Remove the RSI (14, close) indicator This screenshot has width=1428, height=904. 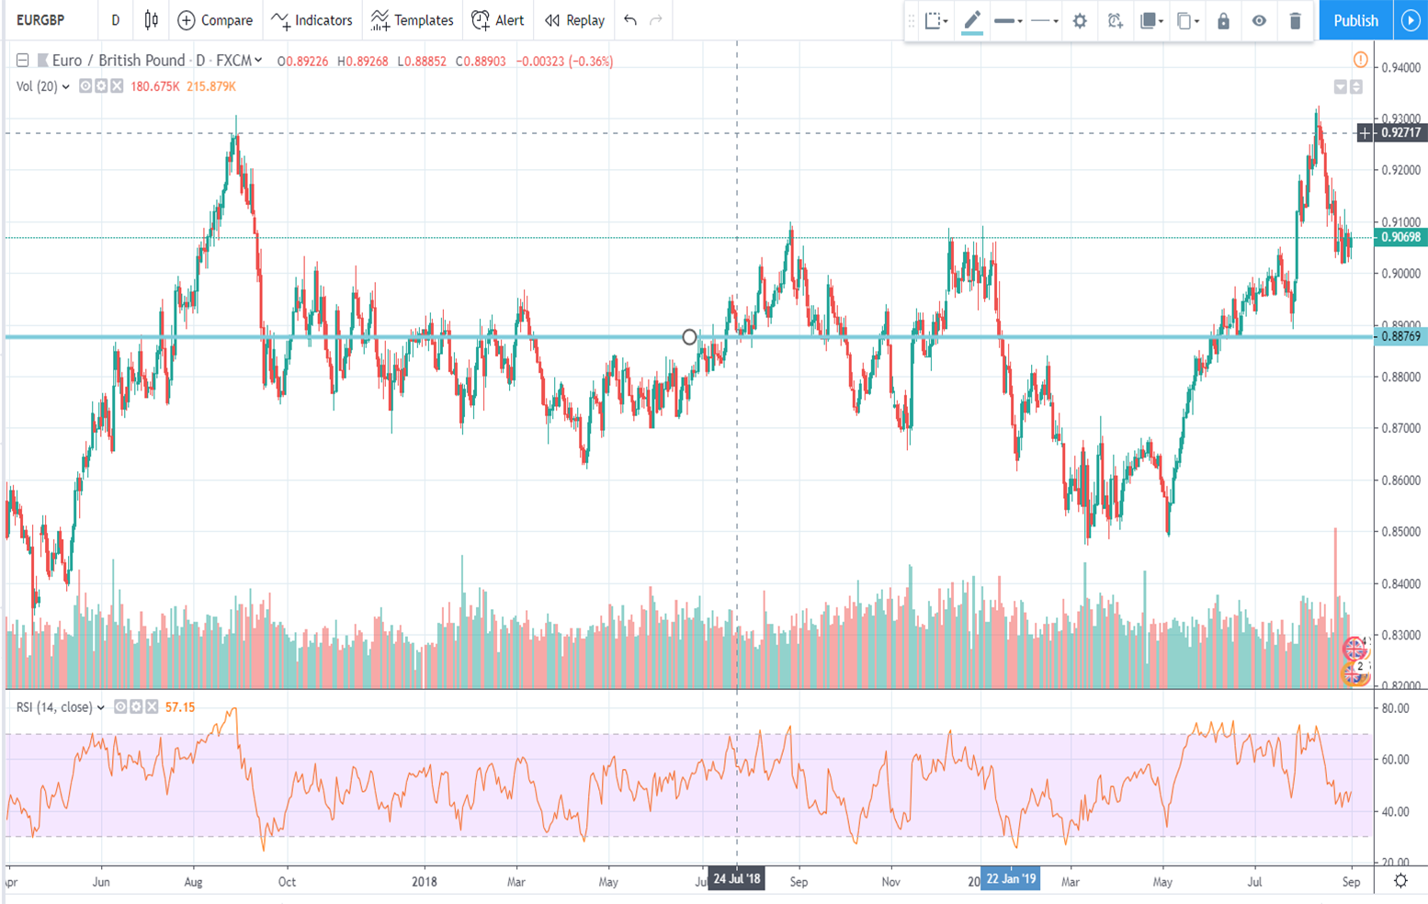pyautogui.click(x=153, y=707)
